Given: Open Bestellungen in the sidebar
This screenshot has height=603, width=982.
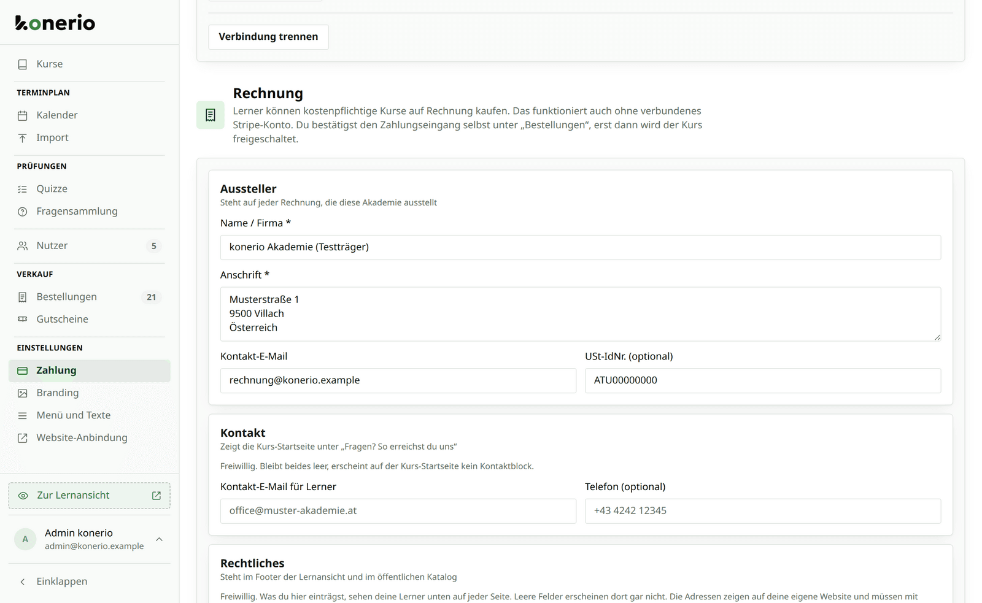Looking at the screenshot, I should pos(90,297).
